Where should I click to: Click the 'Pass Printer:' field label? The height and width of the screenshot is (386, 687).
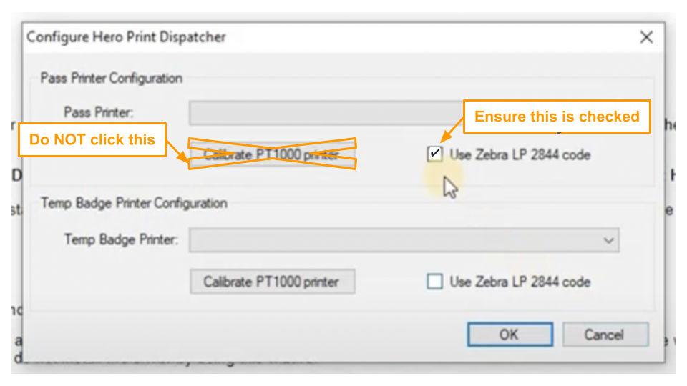99,112
